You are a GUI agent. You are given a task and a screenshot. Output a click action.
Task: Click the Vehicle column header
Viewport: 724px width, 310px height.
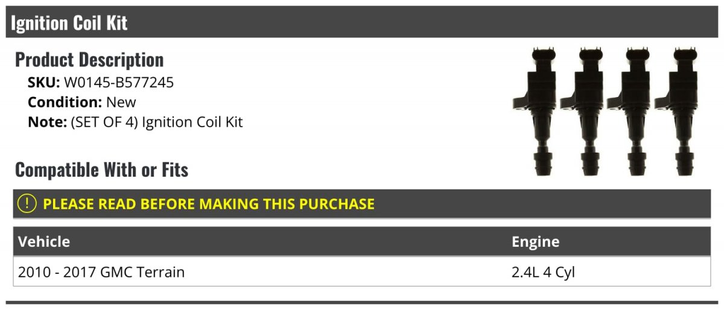point(44,242)
